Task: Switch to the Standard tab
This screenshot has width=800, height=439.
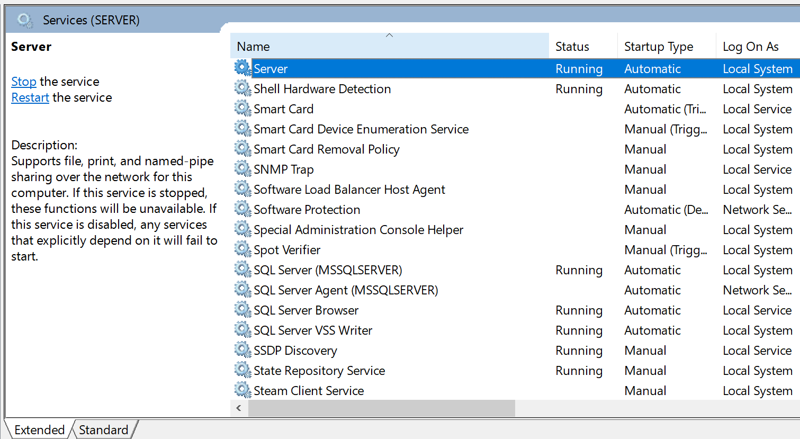Action: tap(103, 429)
